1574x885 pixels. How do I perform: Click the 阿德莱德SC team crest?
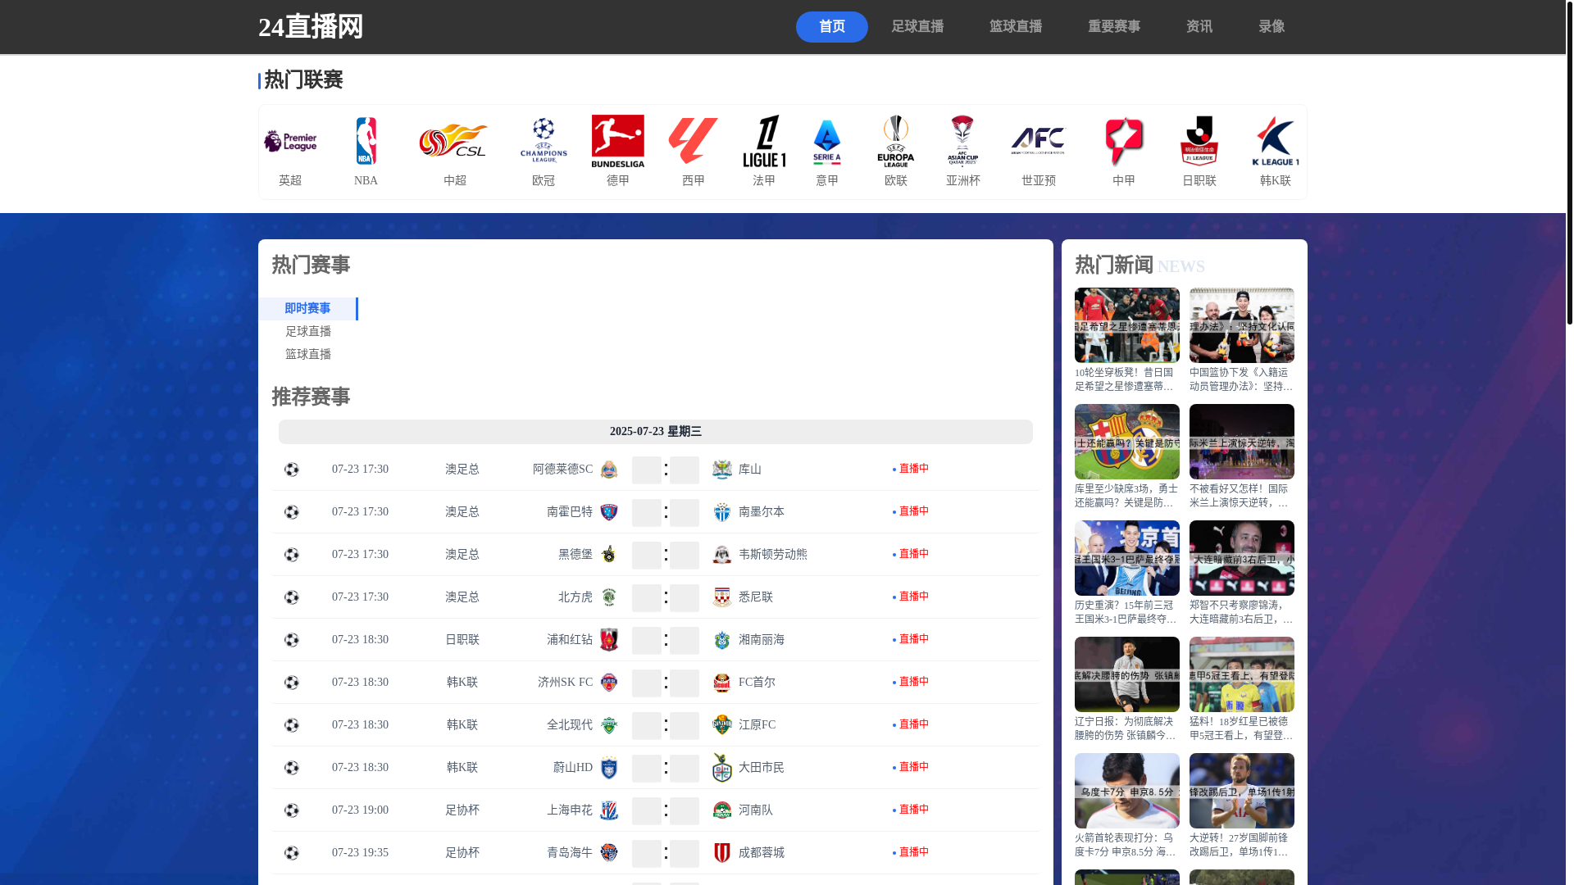tap(608, 470)
